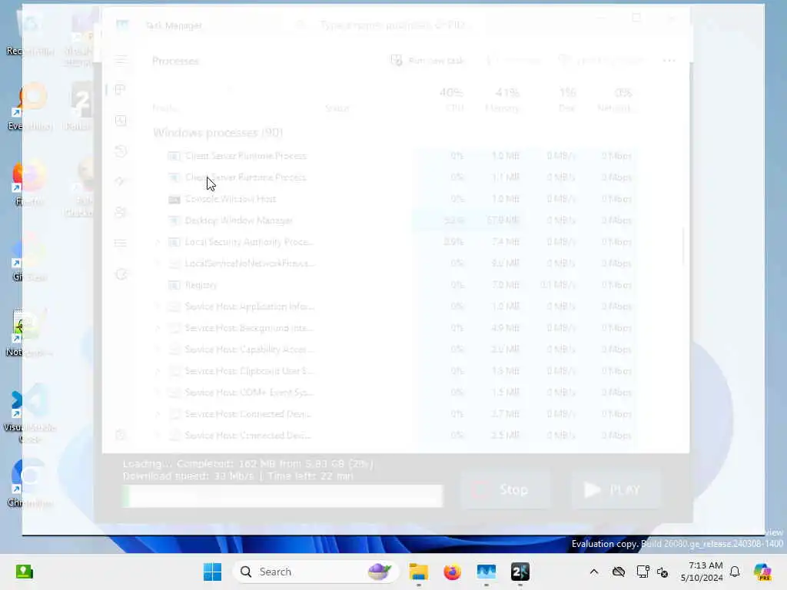The width and height of the screenshot is (787, 590).
Task: Click the network display tray icon
Action: tap(643, 572)
